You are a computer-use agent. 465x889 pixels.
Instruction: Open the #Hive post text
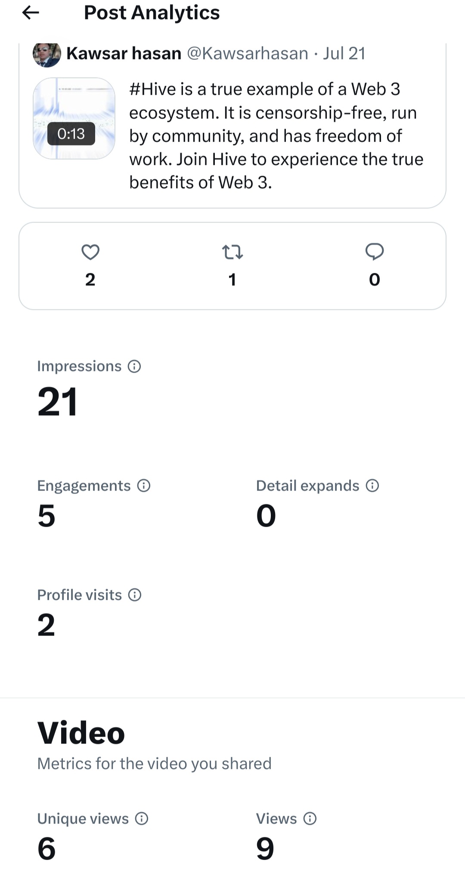tap(276, 136)
